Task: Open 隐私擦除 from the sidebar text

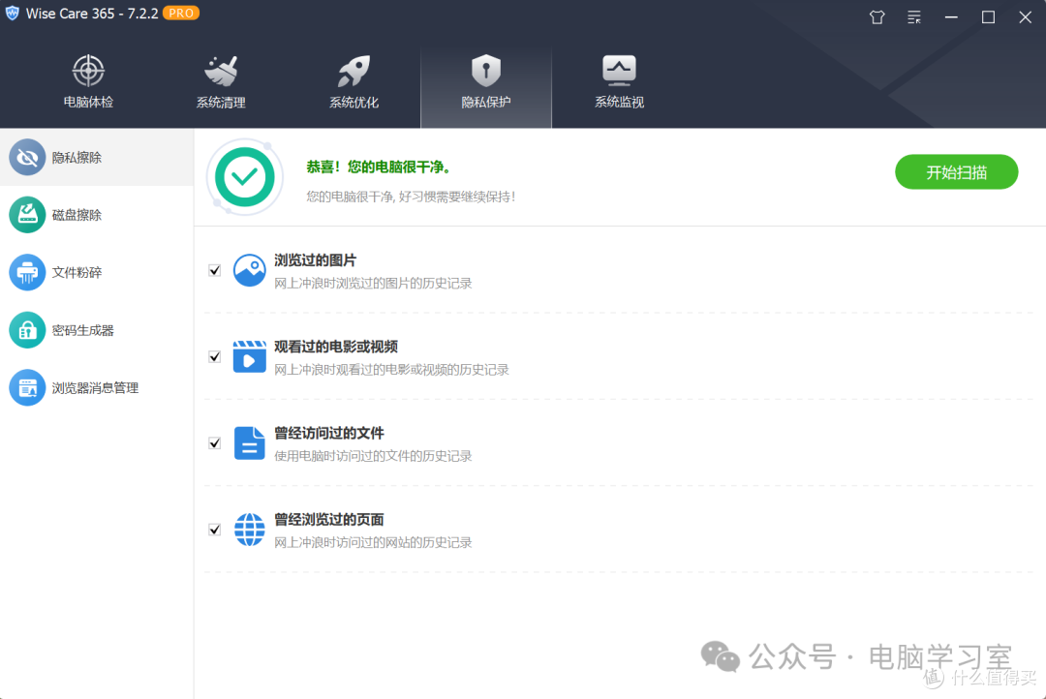Action: pos(77,158)
